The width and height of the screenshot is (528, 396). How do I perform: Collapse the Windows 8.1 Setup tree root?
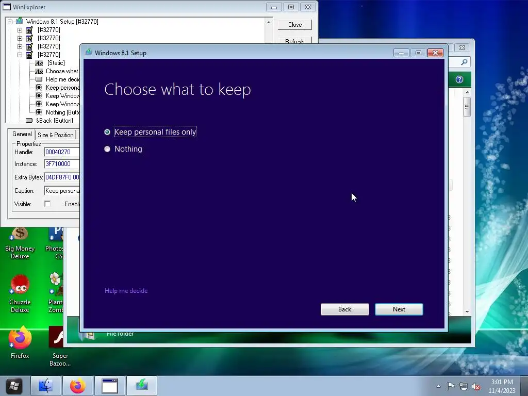(x=10, y=22)
